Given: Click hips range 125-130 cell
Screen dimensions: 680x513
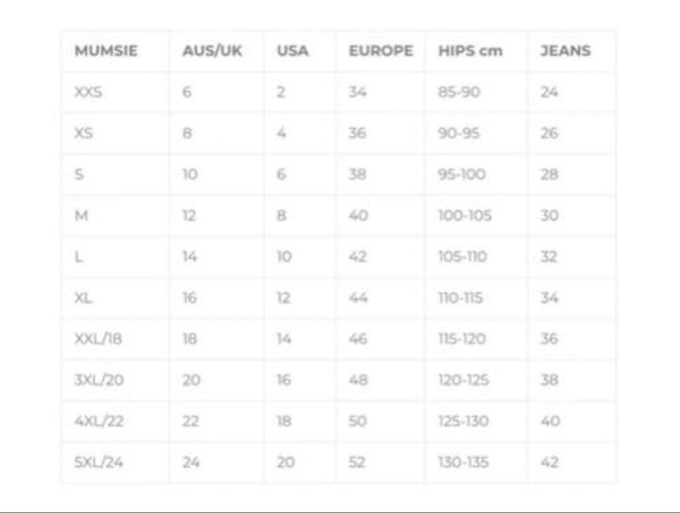Looking at the screenshot, I should tap(463, 421).
